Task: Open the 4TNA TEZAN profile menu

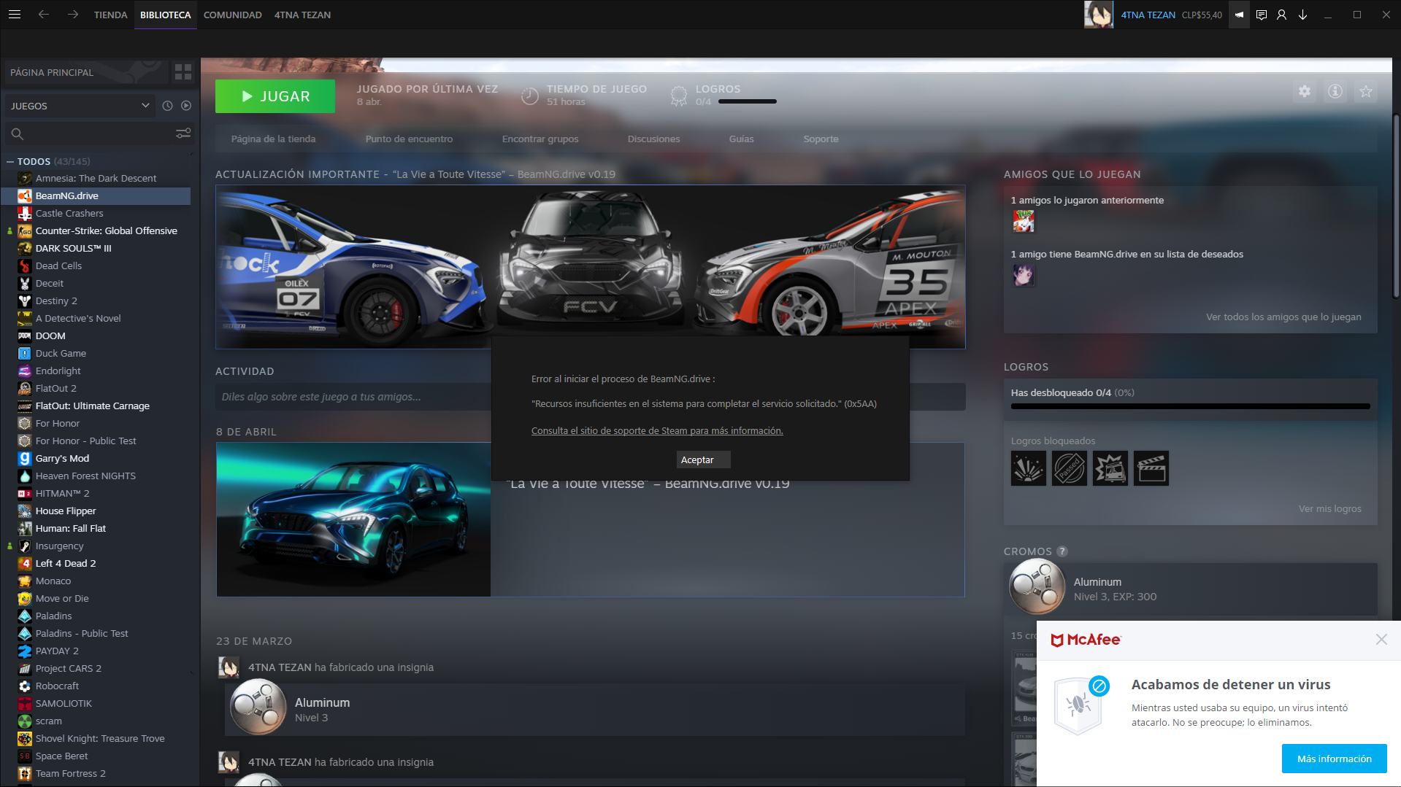Action: (302, 15)
